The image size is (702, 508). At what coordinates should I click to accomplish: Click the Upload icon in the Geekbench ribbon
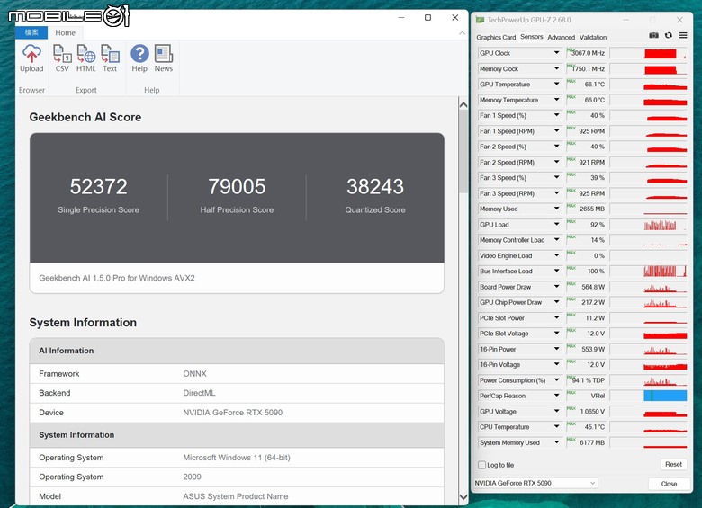pos(31,58)
